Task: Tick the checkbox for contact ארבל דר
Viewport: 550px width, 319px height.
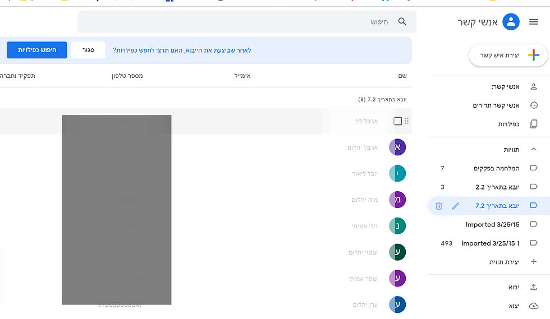Action: pos(397,121)
